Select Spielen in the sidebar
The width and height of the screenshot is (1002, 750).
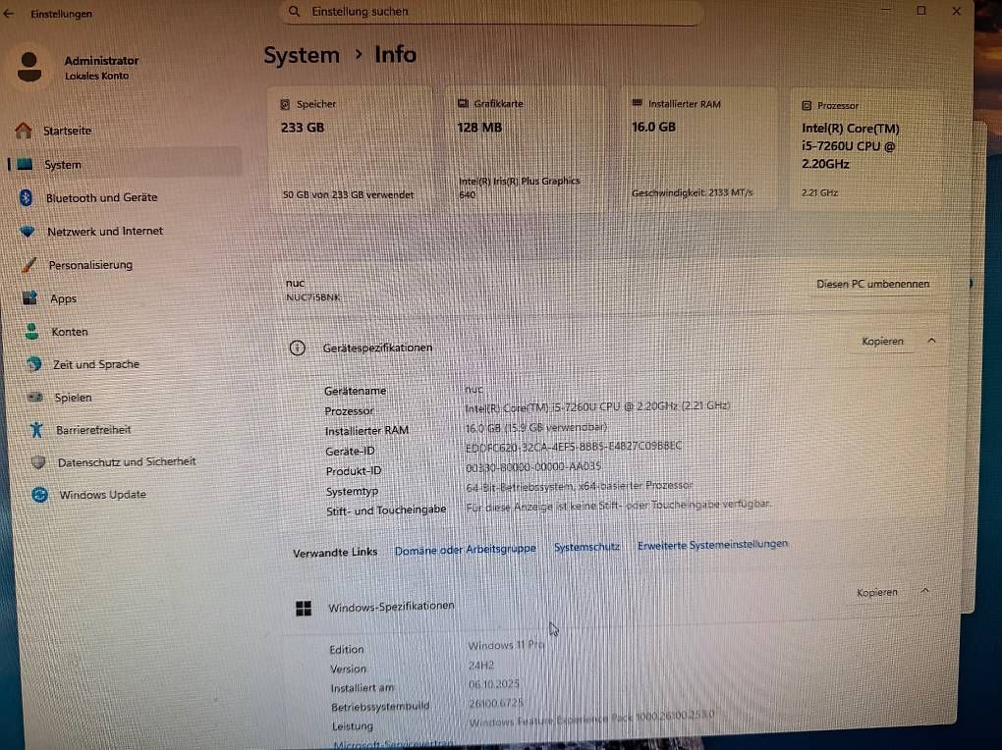click(73, 398)
